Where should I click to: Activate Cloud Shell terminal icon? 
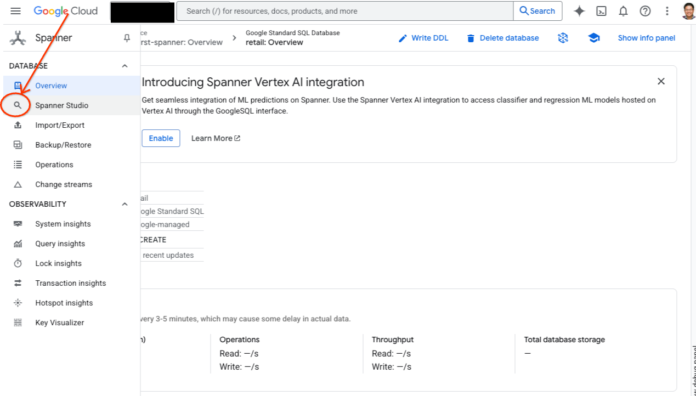coord(601,11)
